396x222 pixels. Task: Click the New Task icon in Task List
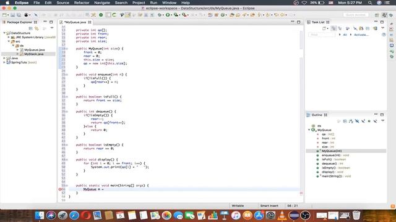[324, 28]
